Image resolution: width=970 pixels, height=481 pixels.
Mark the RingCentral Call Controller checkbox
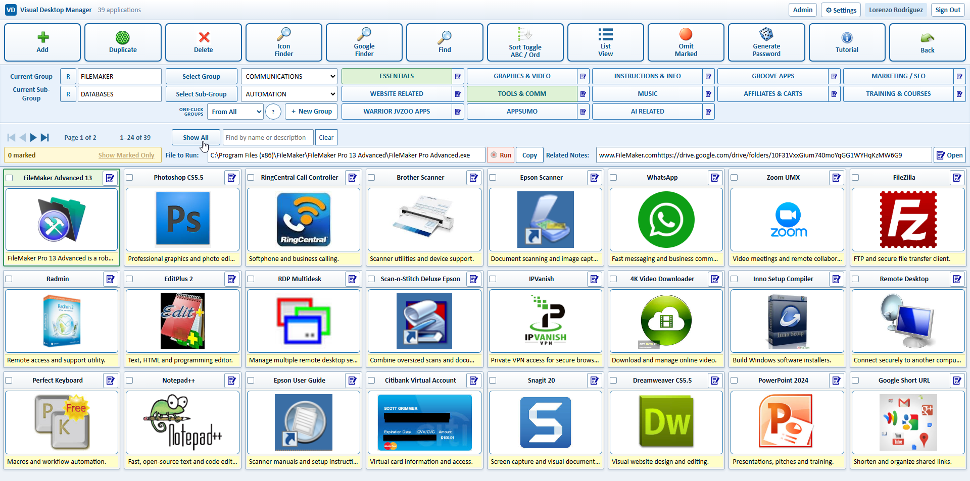click(251, 177)
